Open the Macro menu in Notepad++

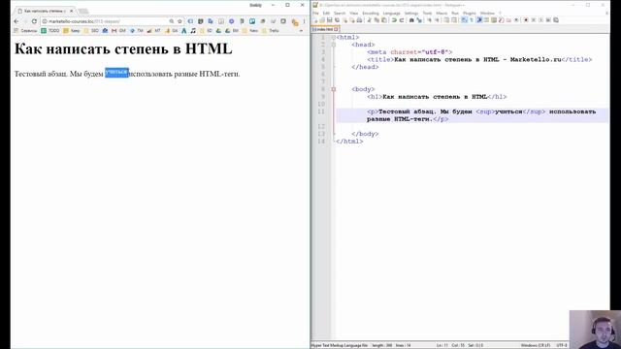[441, 13]
